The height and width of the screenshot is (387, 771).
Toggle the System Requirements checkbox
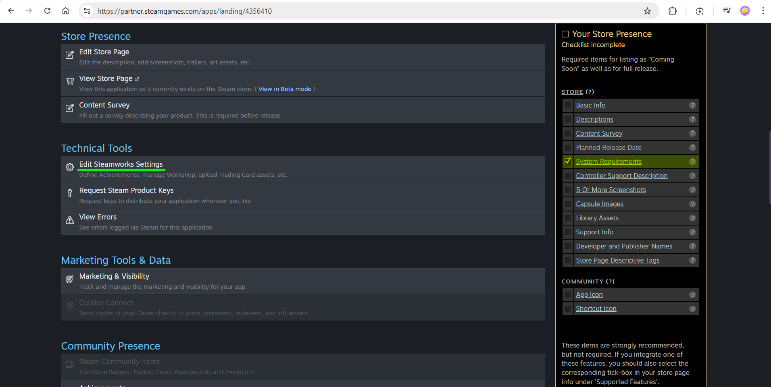(568, 161)
